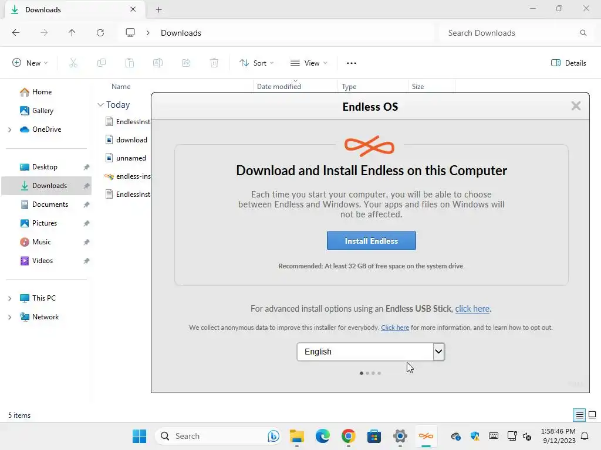This screenshot has height=450, width=601.
Task: Collapse the Today file group
Action: tap(100, 104)
